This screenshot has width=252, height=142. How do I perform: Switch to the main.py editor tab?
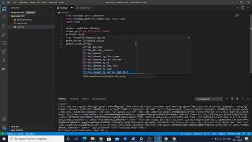[65, 8]
